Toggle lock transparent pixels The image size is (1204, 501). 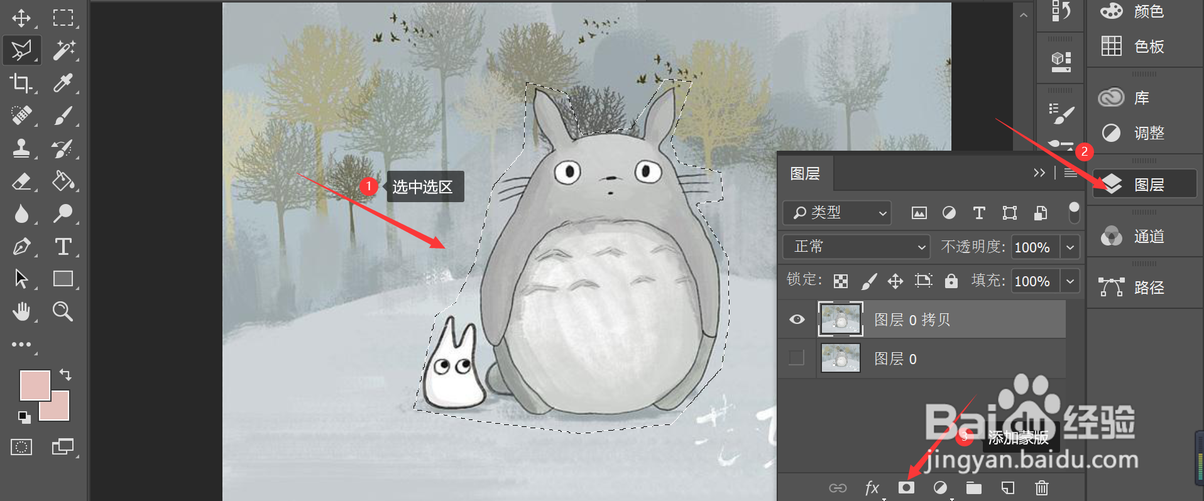pyautogui.click(x=841, y=281)
